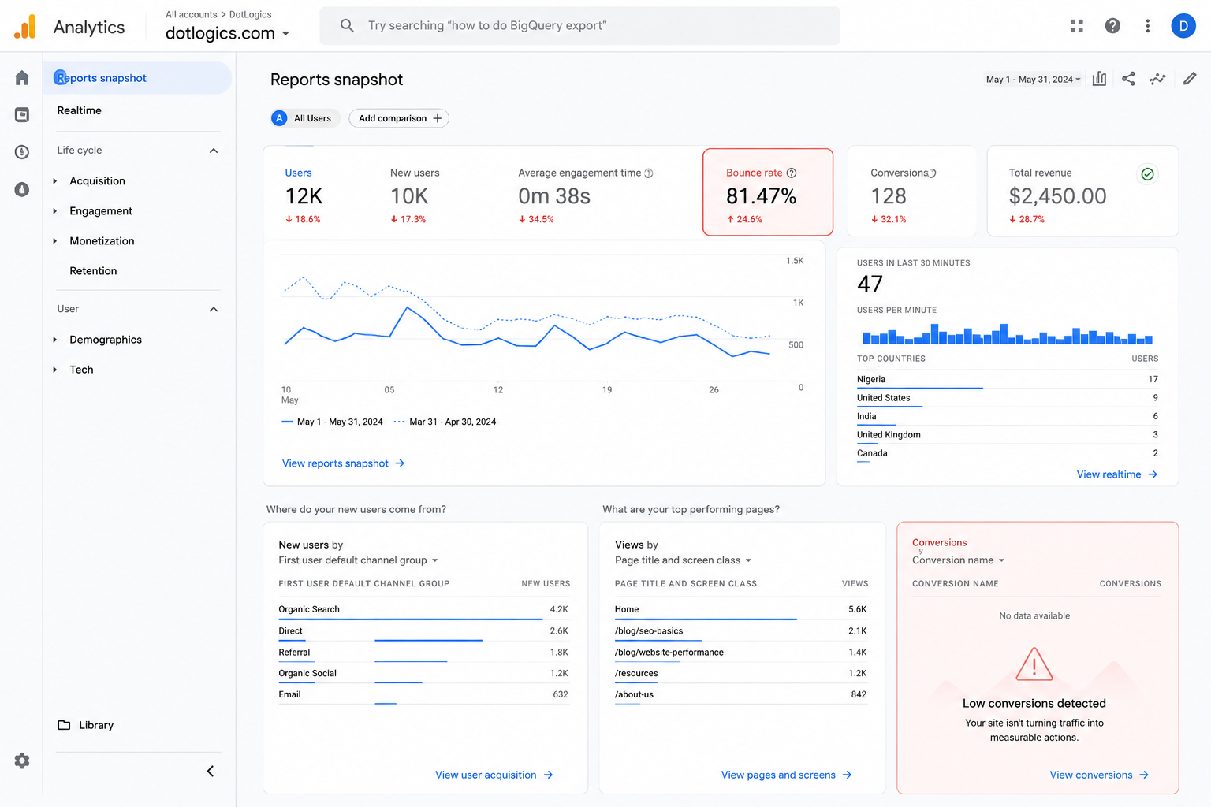Open the Home icon in left rail

pyautogui.click(x=22, y=77)
